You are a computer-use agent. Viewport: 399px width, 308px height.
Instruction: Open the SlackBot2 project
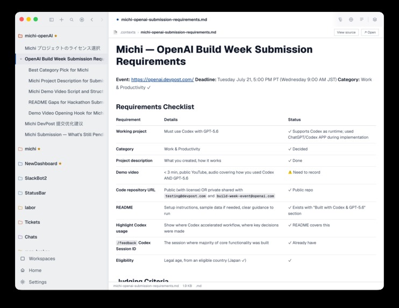(35, 178)
